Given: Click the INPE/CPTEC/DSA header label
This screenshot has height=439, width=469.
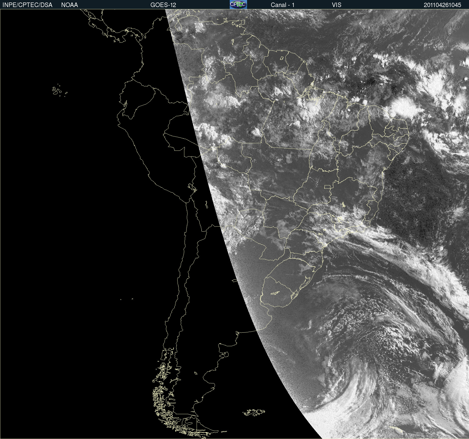Looking at the screenshot, I should click(x=27, y=5).
